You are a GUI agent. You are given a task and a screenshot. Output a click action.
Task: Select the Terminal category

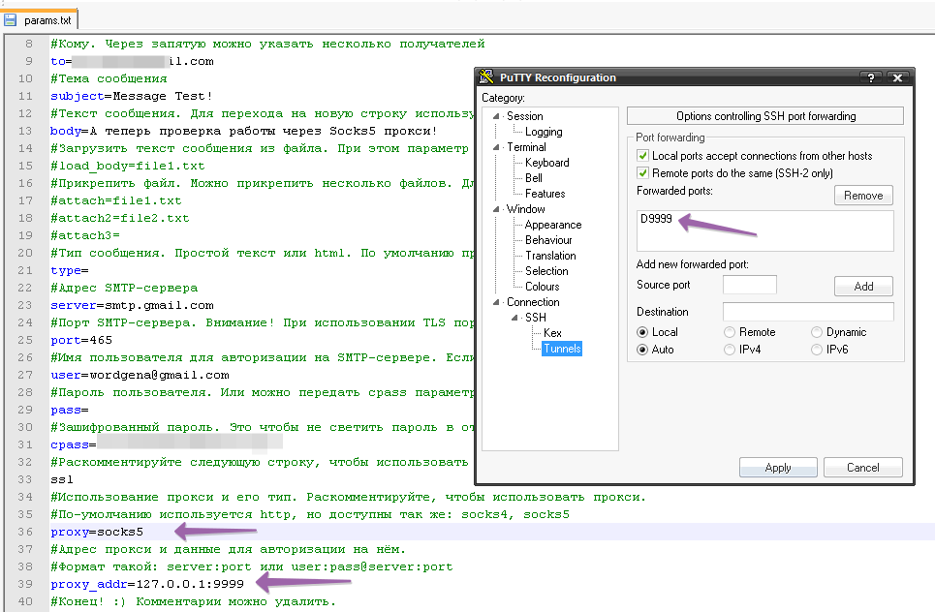tap(526, 147)
